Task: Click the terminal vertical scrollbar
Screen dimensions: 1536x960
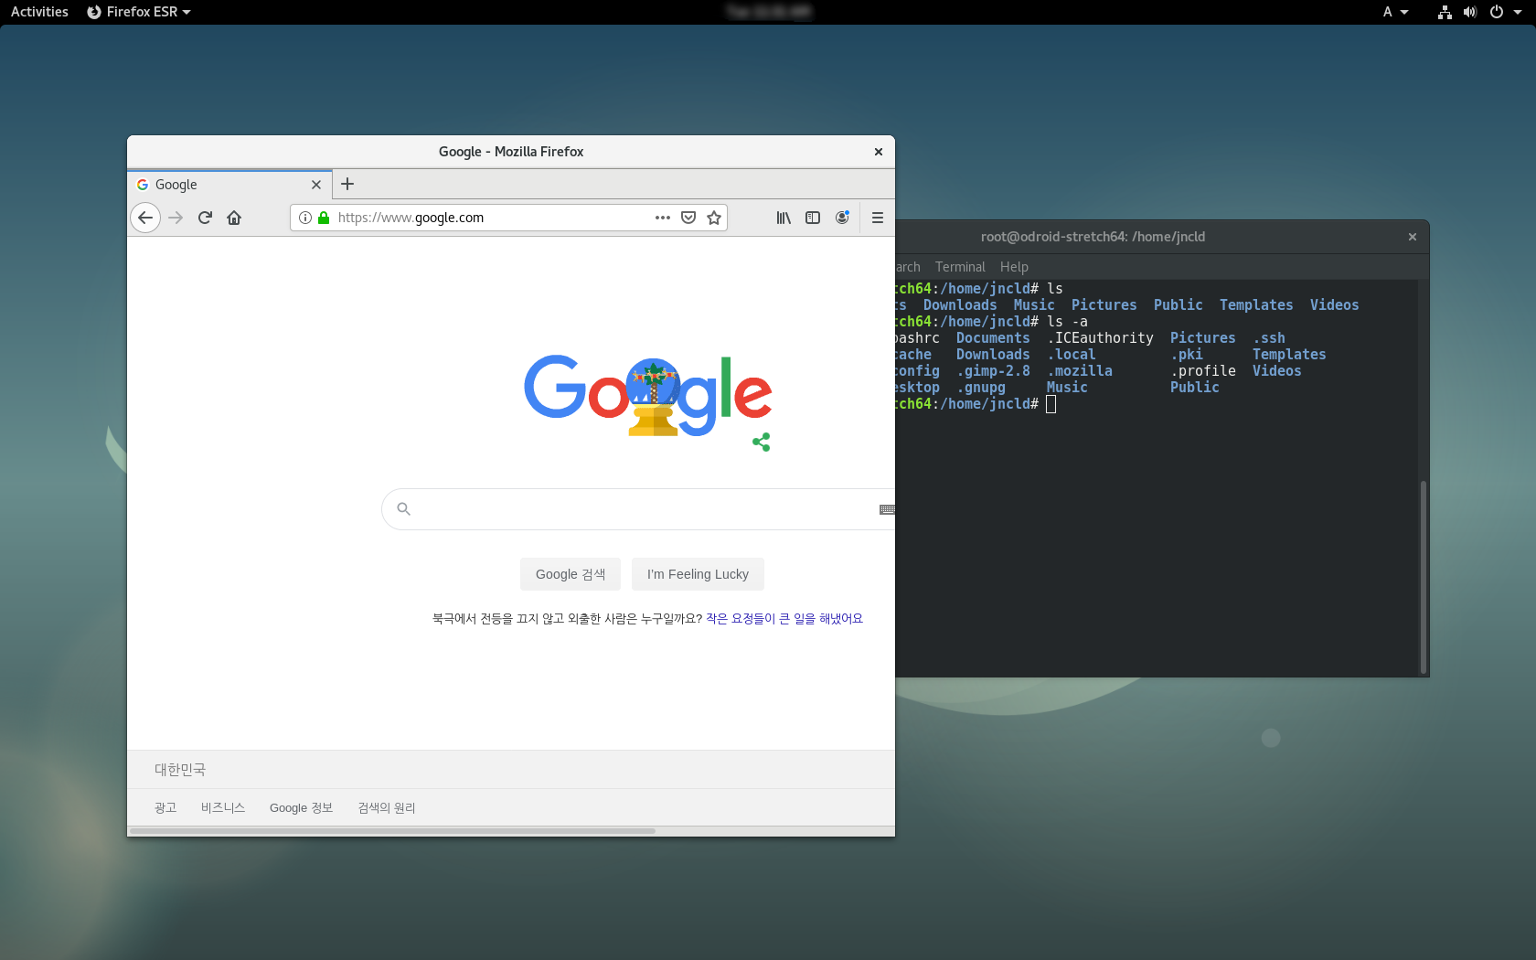Action: point(1423,576)
